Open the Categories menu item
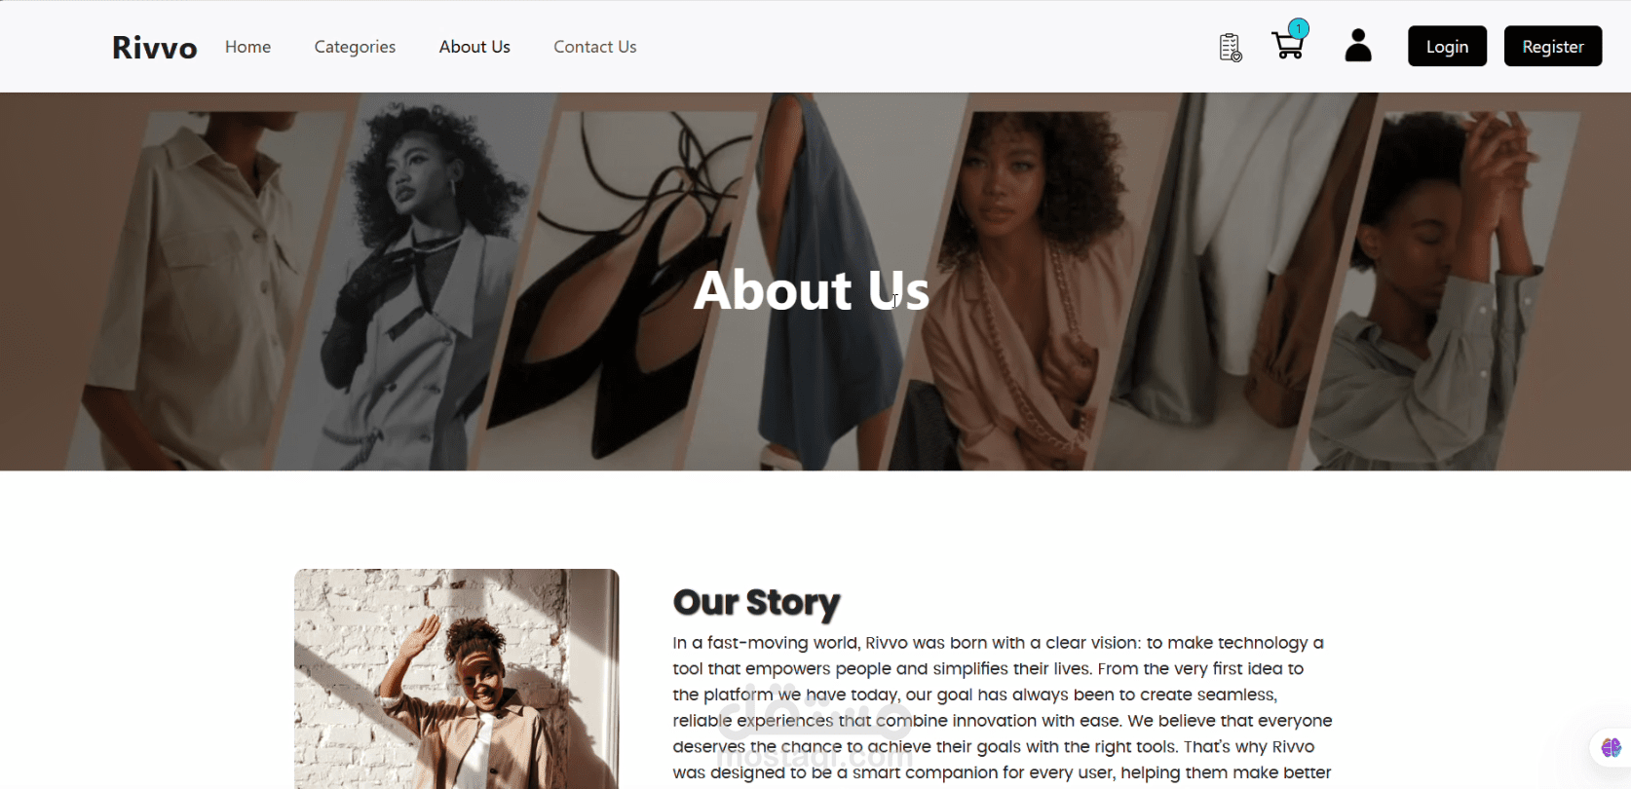The height and width of the screenshot is (789, 1631). [x=355, y=47]
